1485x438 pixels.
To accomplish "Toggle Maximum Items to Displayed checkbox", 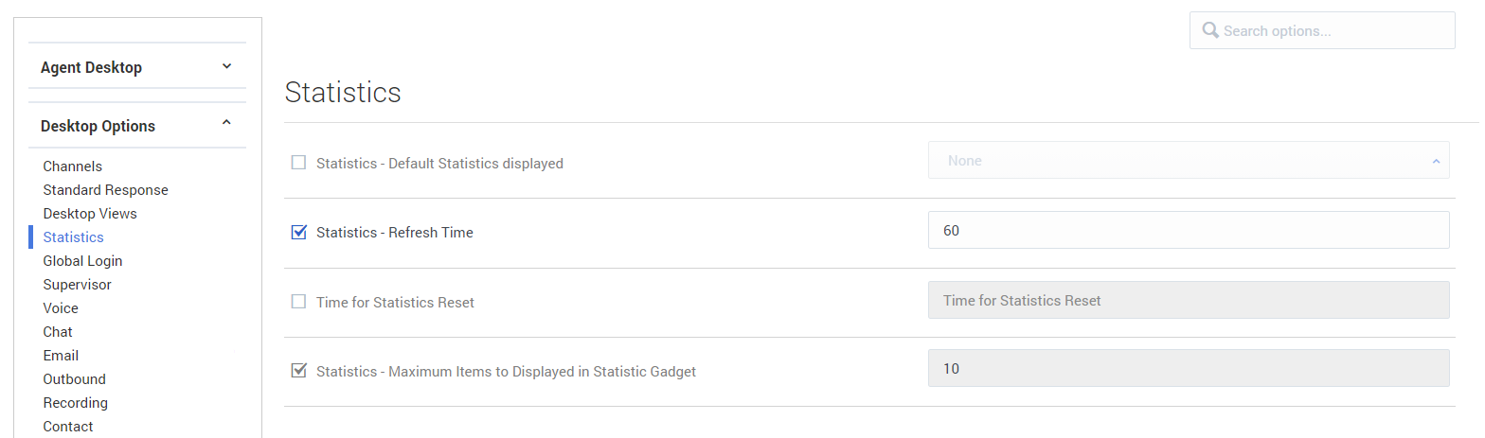I will pyautogui.click(x=299, y=371).
